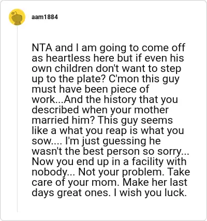Open the yellow Reddit snoo avatar
Viewport: 207px width, 221px height.
[17, 17]
